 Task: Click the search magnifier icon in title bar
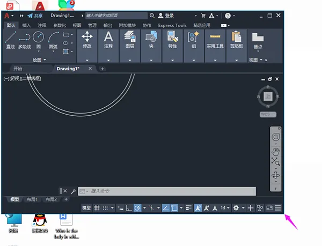[x=152, y=16]
